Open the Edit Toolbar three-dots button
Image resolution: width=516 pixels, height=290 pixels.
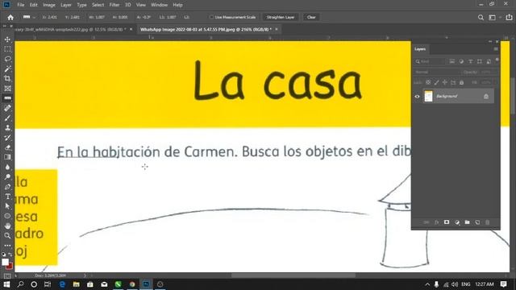[x=7, y=245]
